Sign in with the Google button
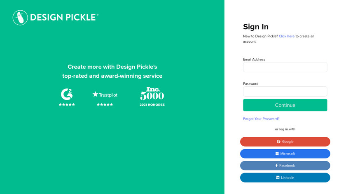 tap(285, 141)
